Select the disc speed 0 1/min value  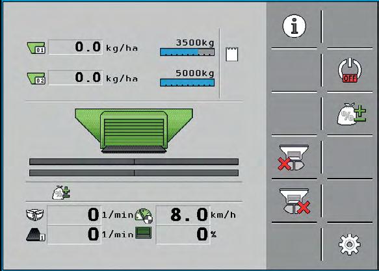pos(73,214)
